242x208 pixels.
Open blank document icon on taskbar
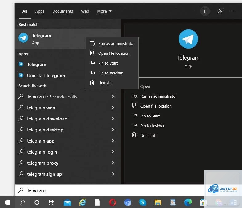click(97, 202)
